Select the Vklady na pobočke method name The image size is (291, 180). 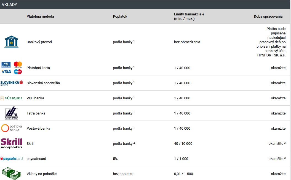point(42,174)
